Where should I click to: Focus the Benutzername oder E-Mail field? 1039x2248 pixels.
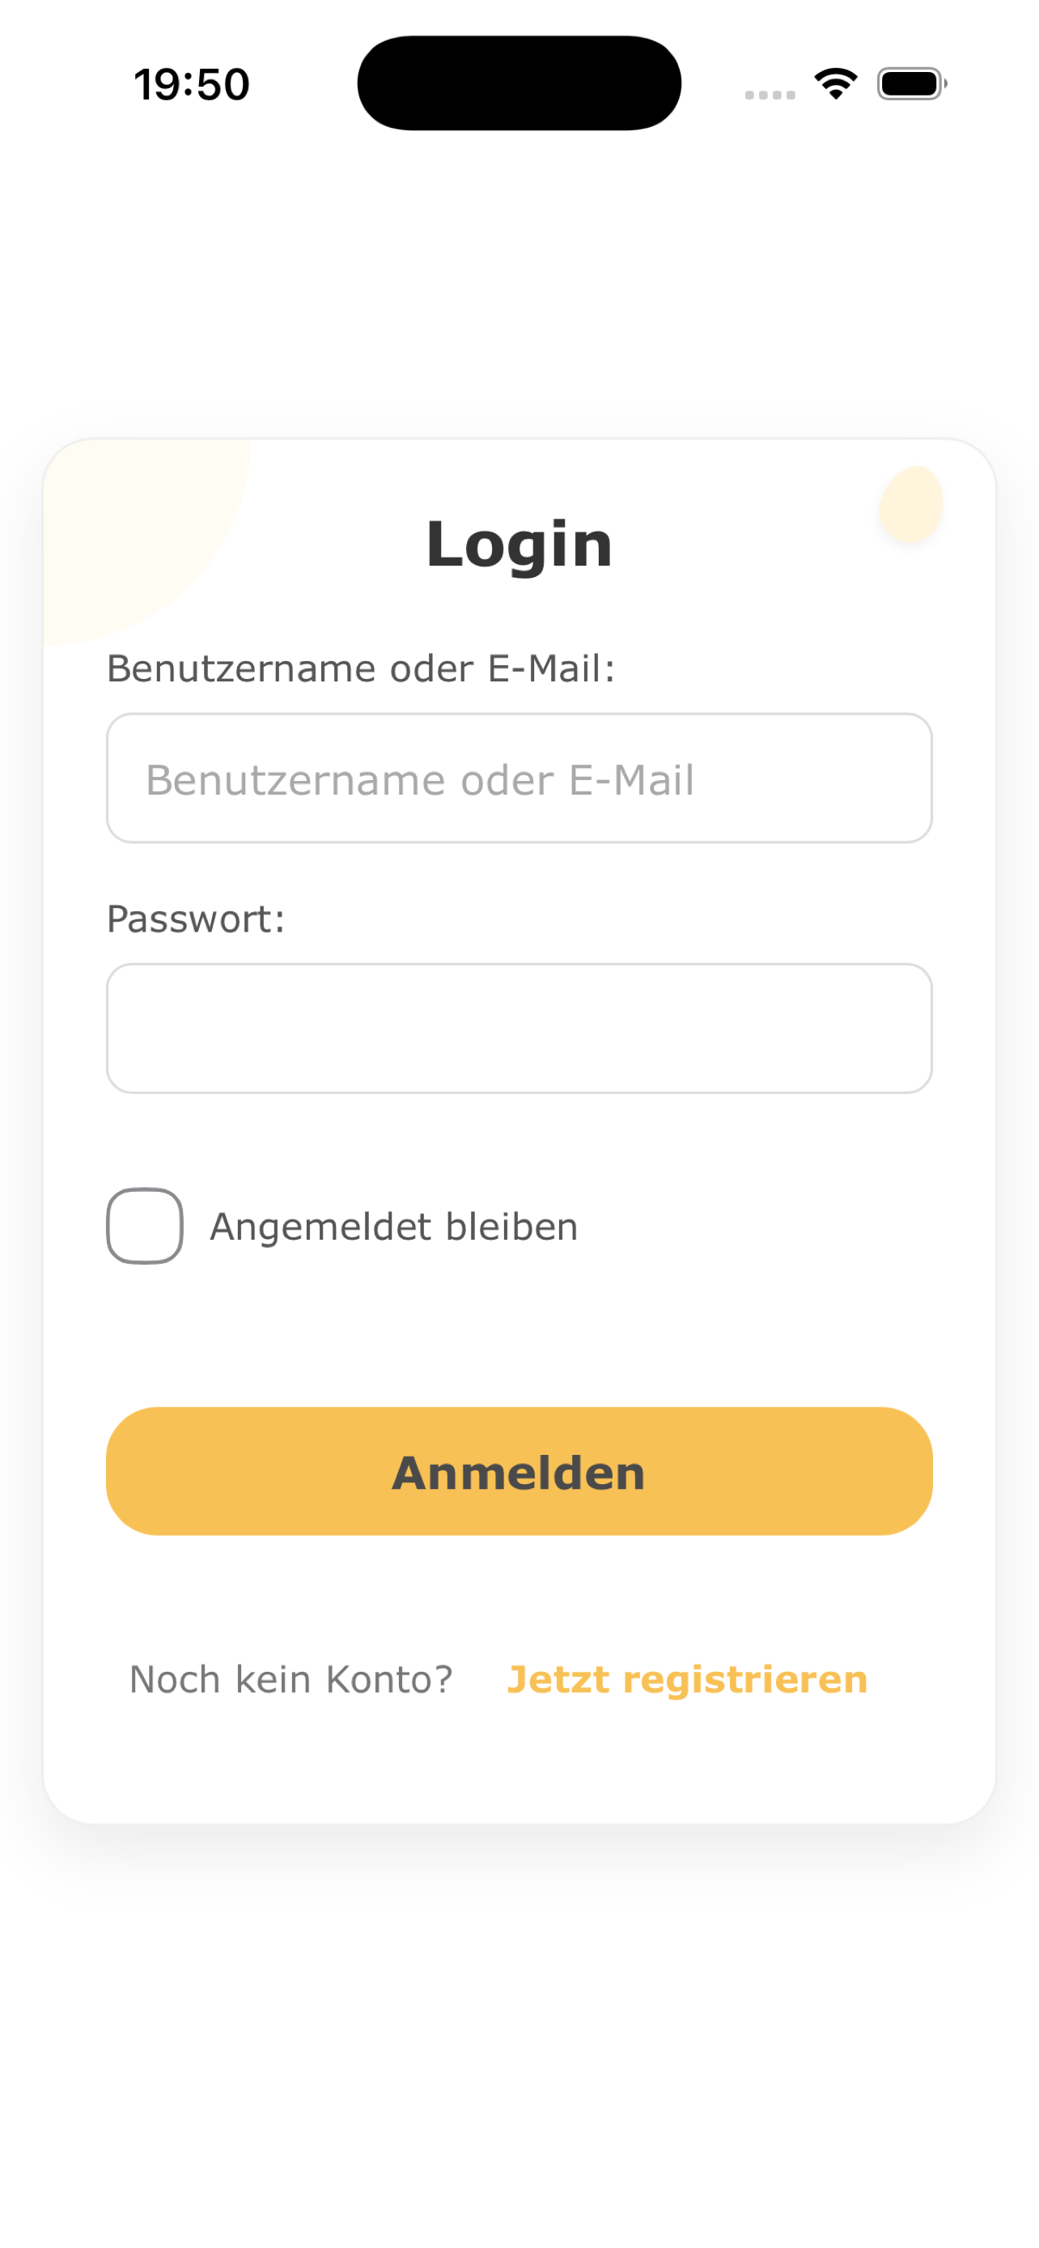tap(519, 778)
